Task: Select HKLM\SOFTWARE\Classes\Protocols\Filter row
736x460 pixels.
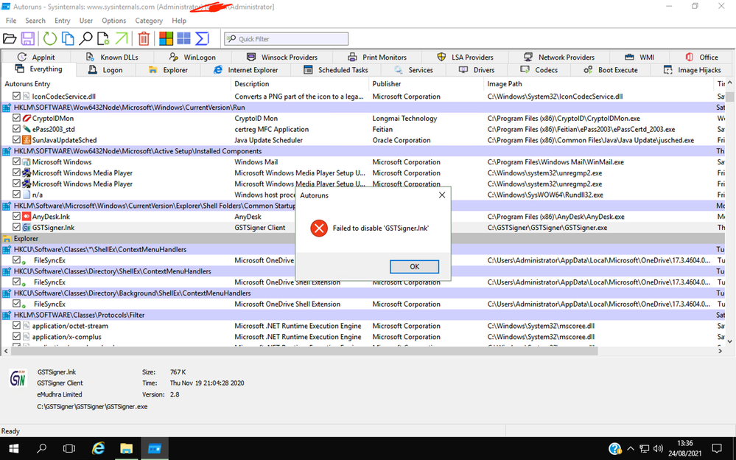Action: click(x=362, y=315)
